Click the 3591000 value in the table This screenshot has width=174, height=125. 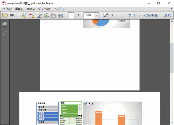point(79,119)
